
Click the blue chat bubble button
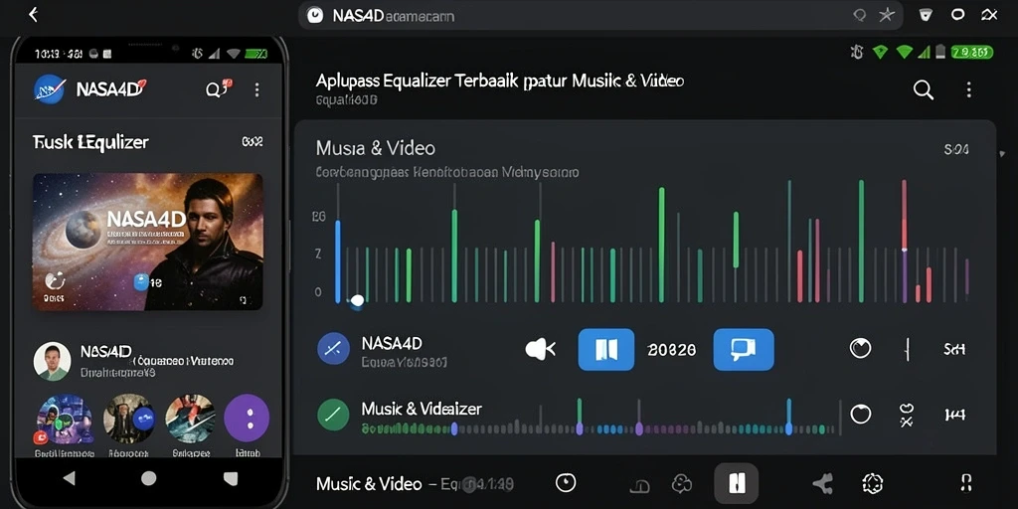click(x=744, y=349)
